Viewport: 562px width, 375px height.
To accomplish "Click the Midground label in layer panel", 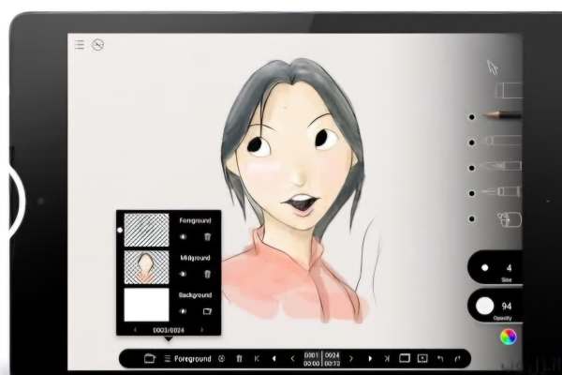I will pyautogui.click(x=195, y=258).
